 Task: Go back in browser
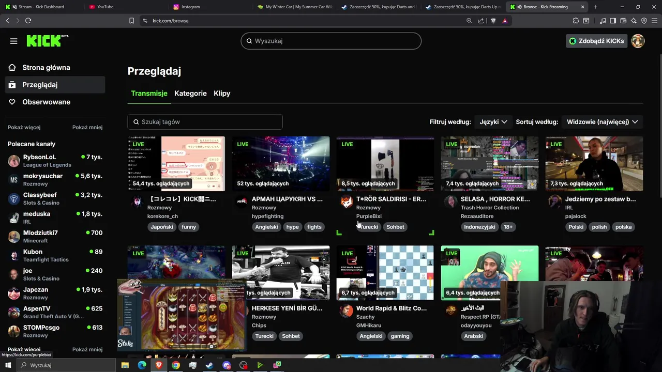coord(8,21)
